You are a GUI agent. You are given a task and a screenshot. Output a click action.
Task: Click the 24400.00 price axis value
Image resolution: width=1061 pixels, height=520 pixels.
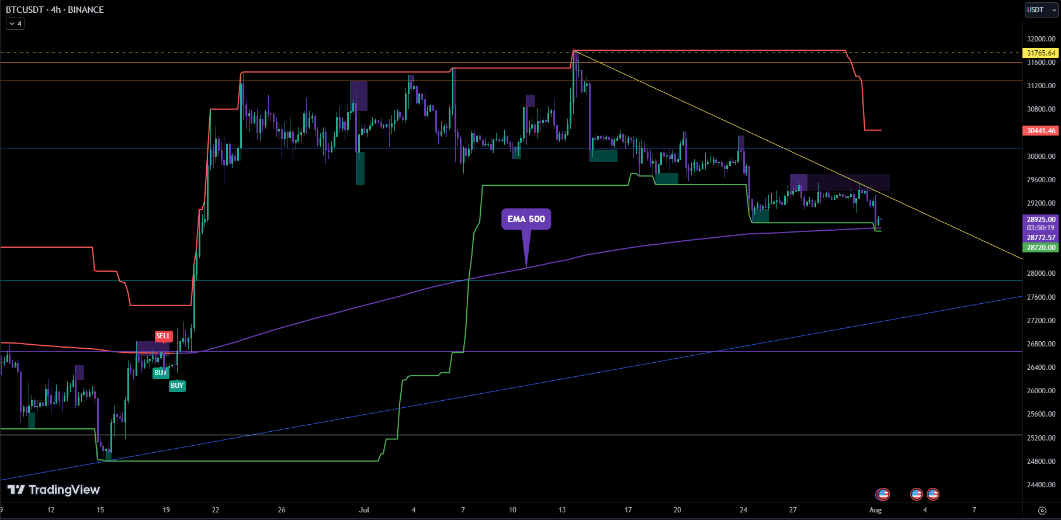1041,485
